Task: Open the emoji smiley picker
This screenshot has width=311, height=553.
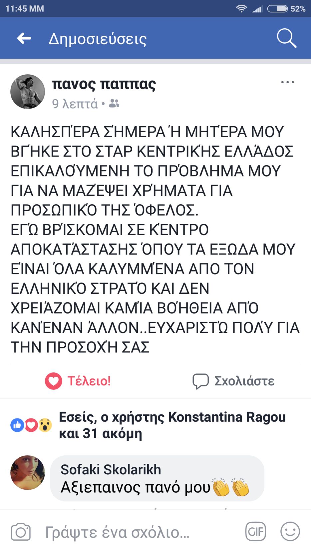Action: (x=290, y=531)
